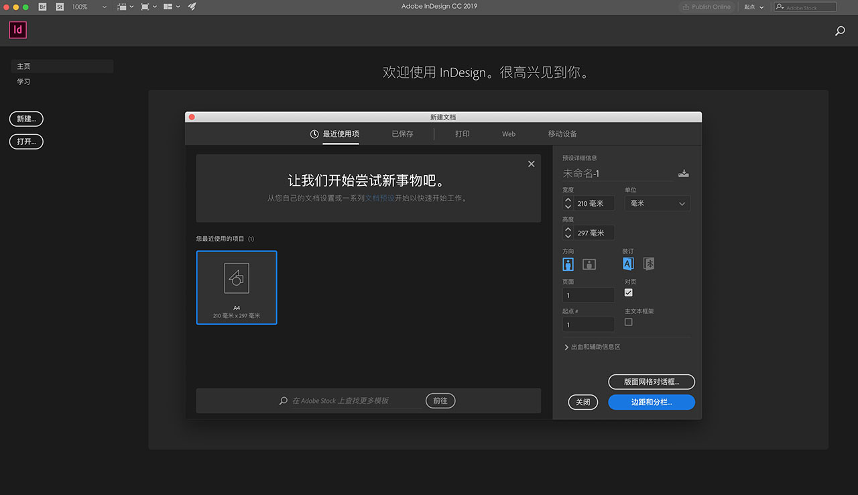Click the 宽度 stepper arrows
Viewport: 858px width, 495px height.
click(568, 203)
